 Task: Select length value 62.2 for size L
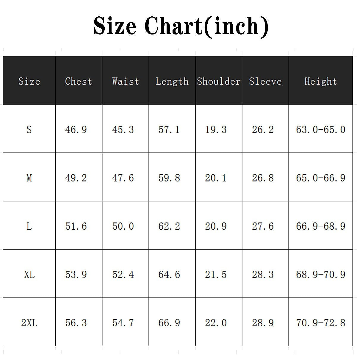(x=169, y=226)
